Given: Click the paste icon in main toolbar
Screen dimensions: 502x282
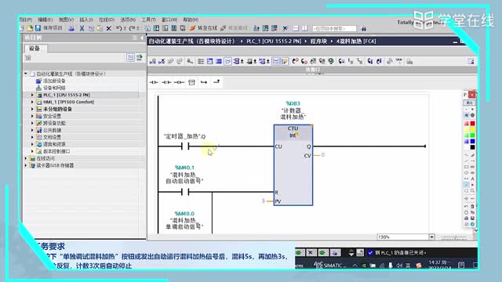Looking at the screenshot, I should click(x=100, y=28).
